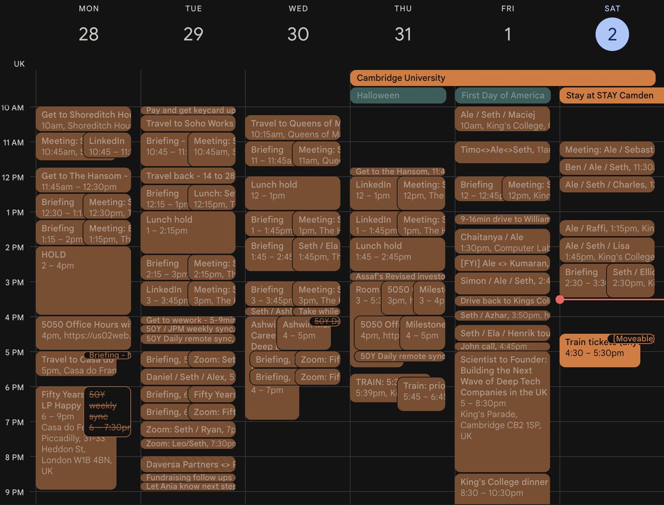This screenshot has height=505, width=664.
Task: Open Wednesday's Lunch hold 12 – 1pm
Action: point(293,193)
